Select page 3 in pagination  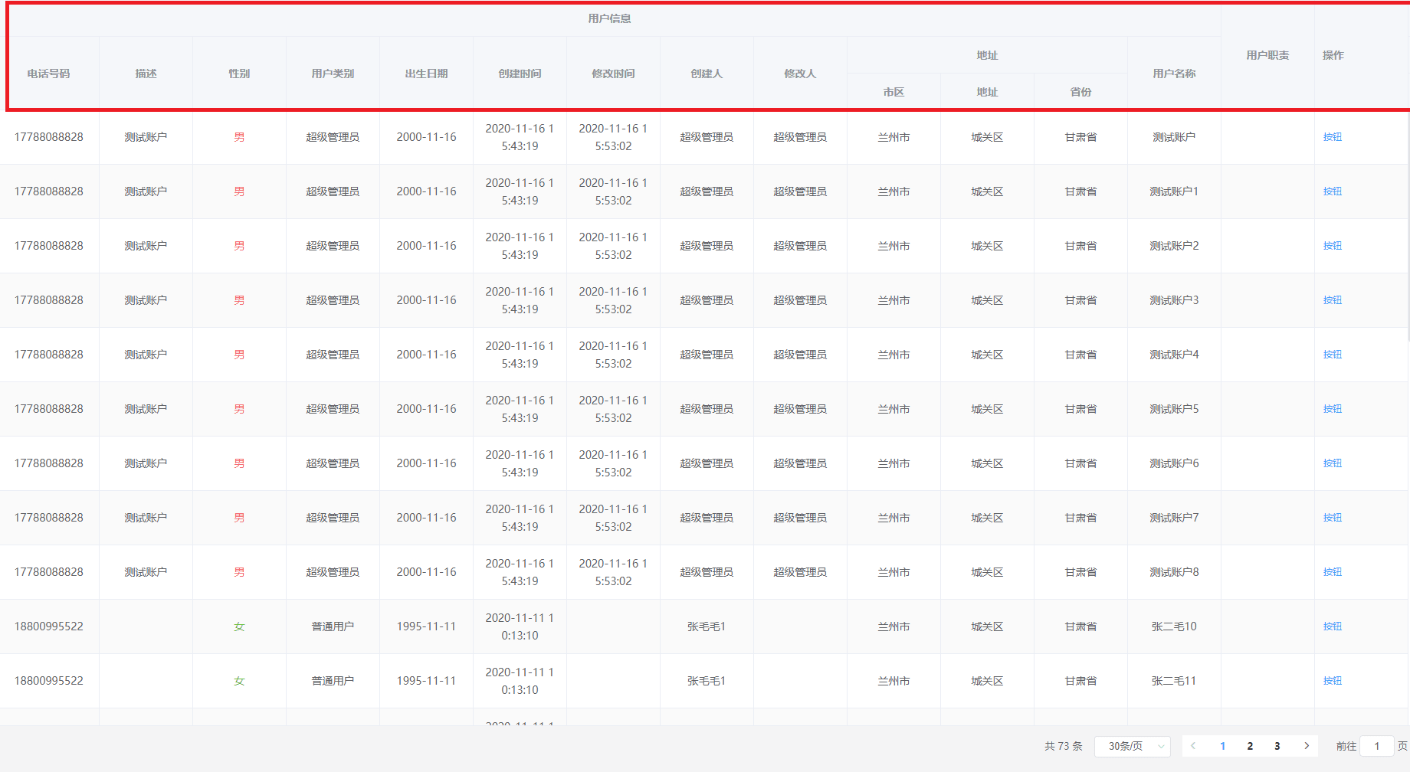(x=1277, y=746)
